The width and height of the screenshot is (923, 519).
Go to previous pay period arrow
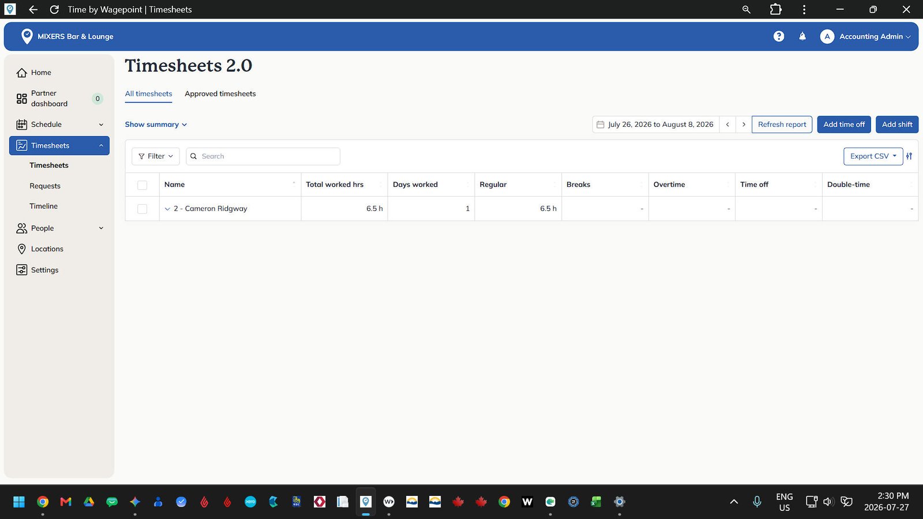[727, 125]
